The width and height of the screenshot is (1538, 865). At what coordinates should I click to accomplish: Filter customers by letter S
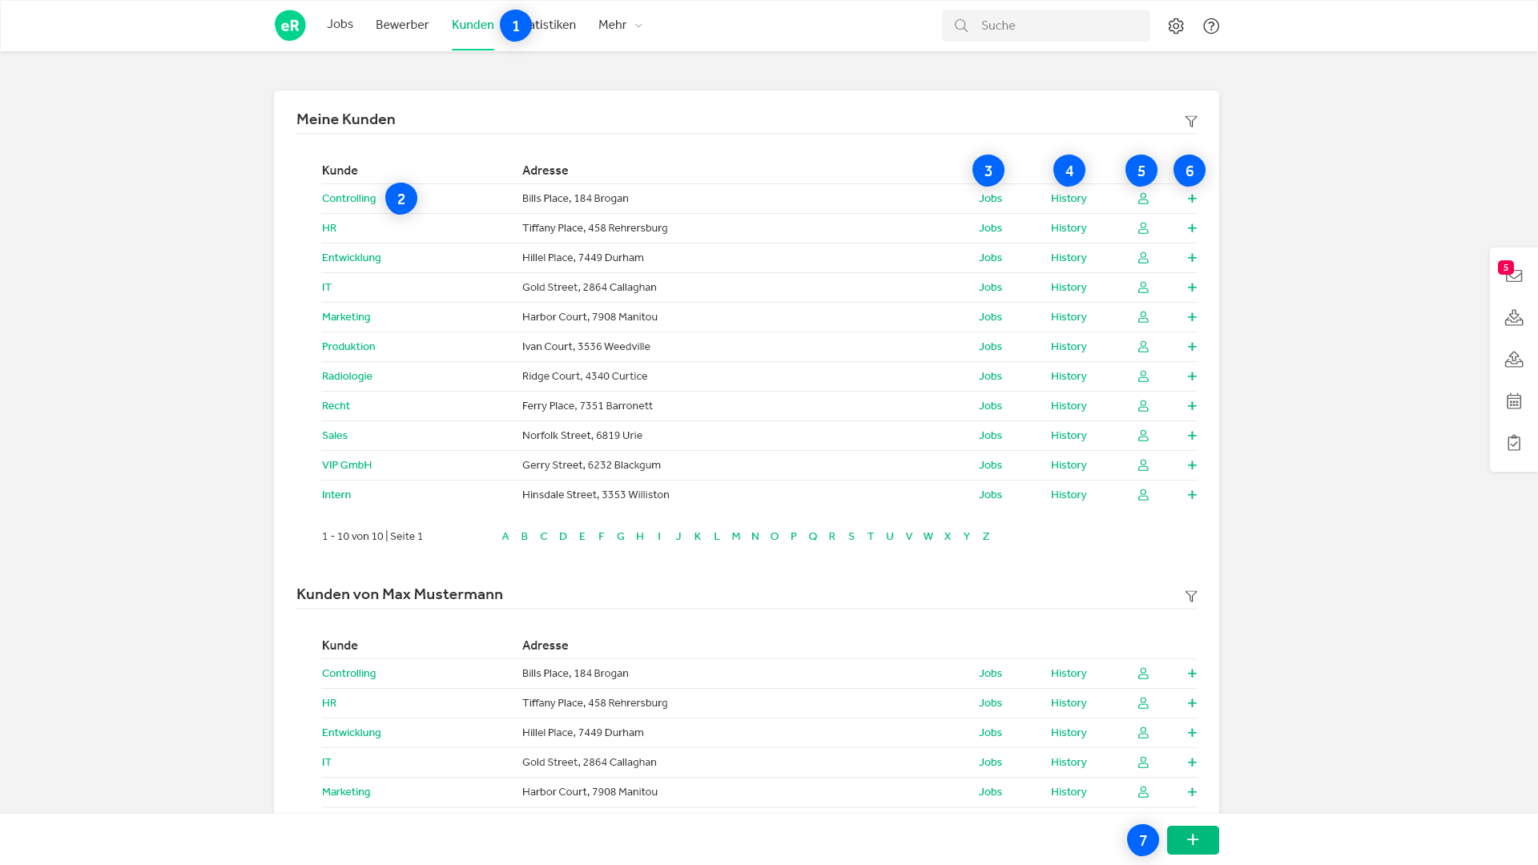[x=852, y=537]
